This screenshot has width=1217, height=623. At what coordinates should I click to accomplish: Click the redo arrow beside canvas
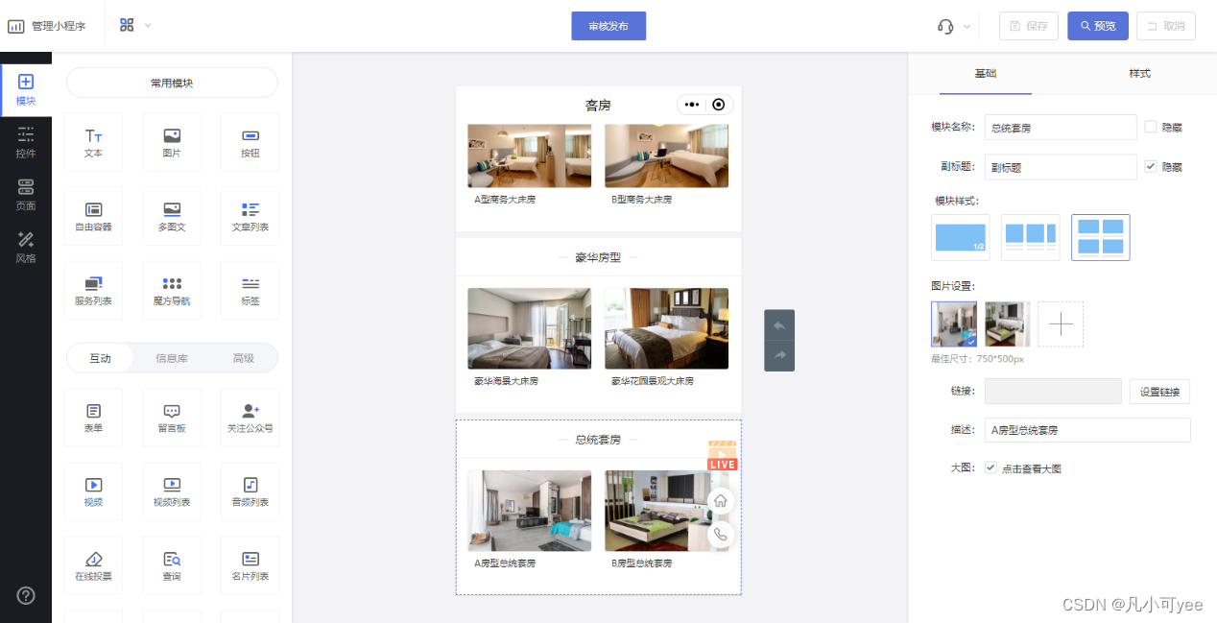[779, 355]
